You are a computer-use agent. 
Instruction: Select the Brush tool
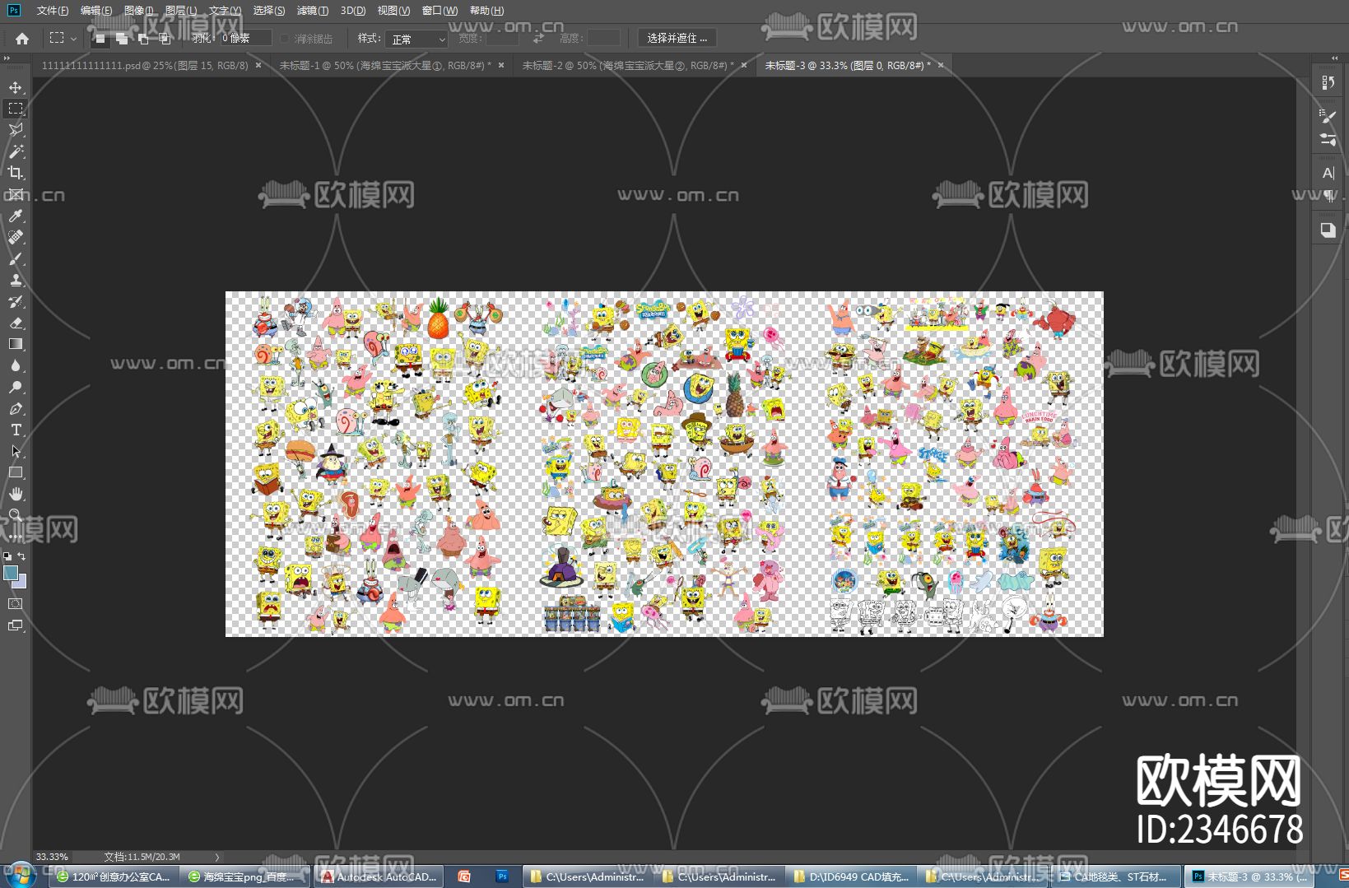click(16, 258)
